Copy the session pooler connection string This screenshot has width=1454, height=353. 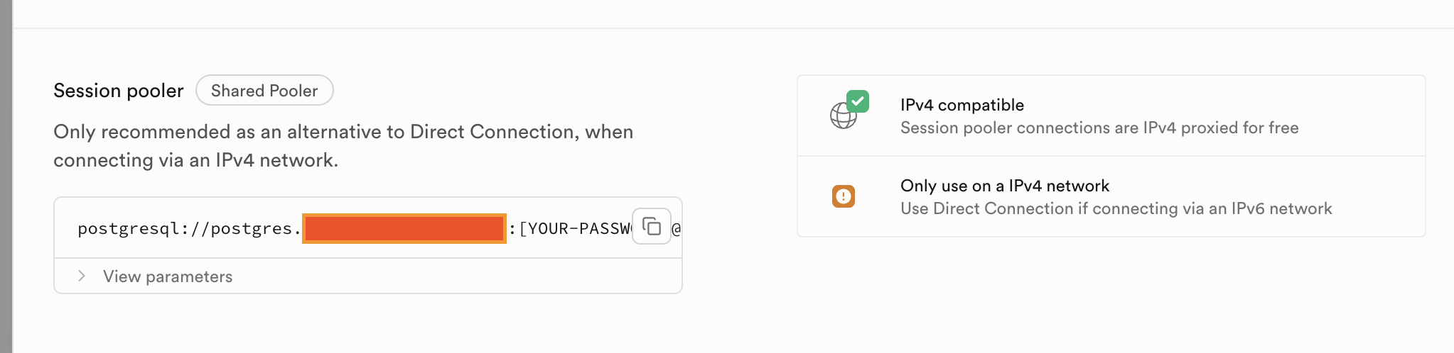point(652,226)
